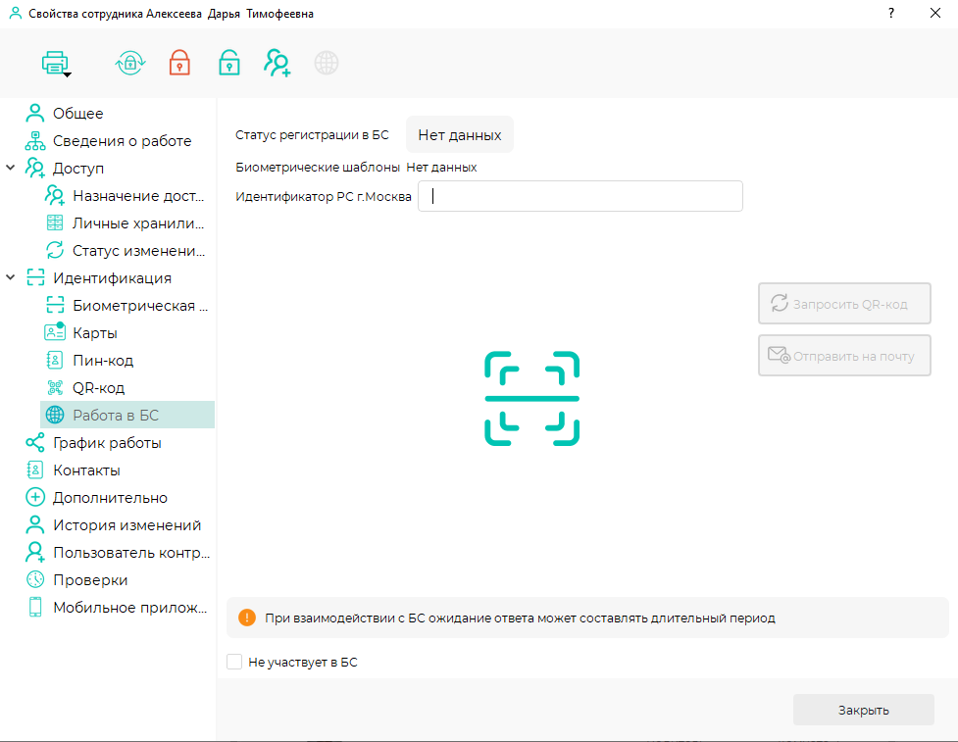Viewport: 958px width, 742px height.
Task: Click the add-user search toolbar icon
Action: tap(277, 63)
